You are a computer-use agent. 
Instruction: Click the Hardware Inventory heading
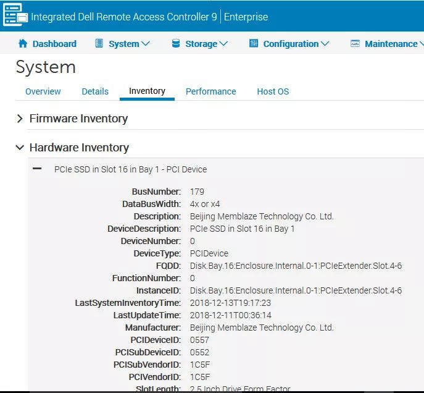pyautogui.click(x=79, y=148)
